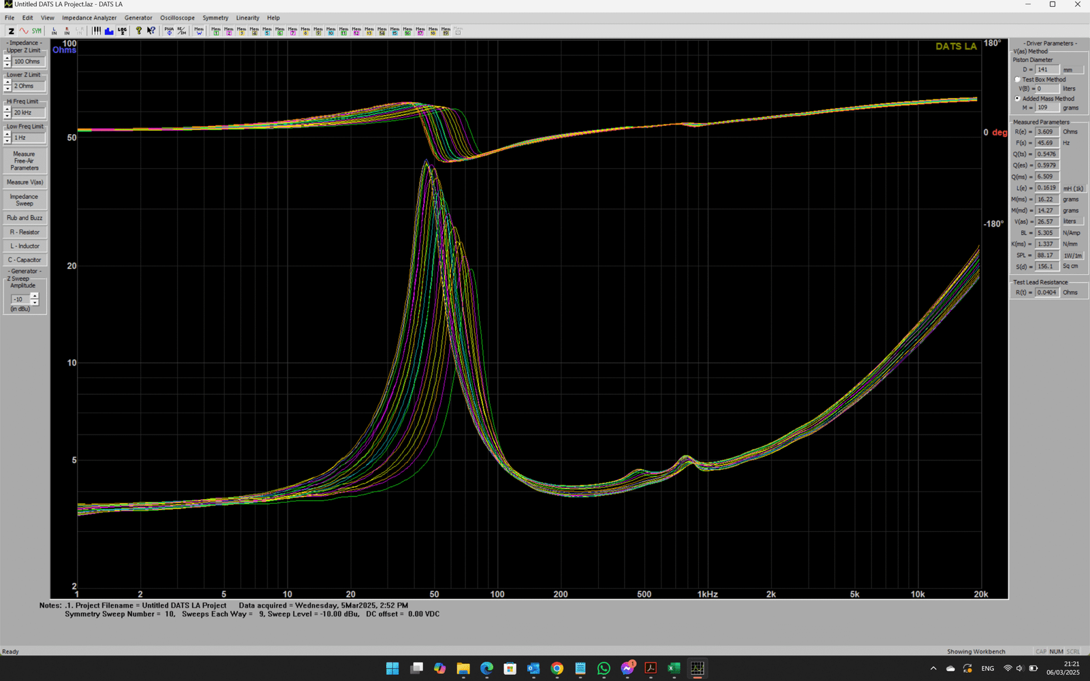
Task: Click the Piston Diameter D value field
Action: click(x=1047, y=69)
